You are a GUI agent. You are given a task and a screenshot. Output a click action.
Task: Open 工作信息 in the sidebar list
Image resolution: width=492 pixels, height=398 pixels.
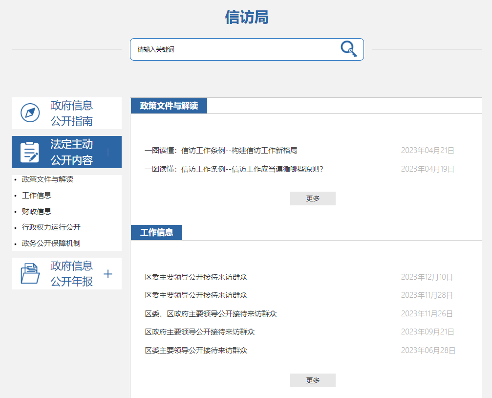(36, 196)
